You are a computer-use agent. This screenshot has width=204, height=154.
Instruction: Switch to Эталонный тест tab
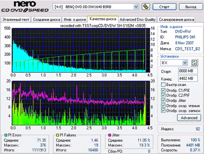click(x=16, y=20)
